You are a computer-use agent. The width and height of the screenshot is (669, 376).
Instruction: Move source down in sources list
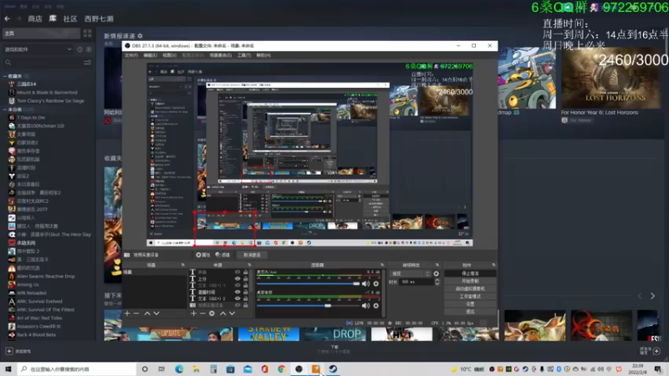232,313
